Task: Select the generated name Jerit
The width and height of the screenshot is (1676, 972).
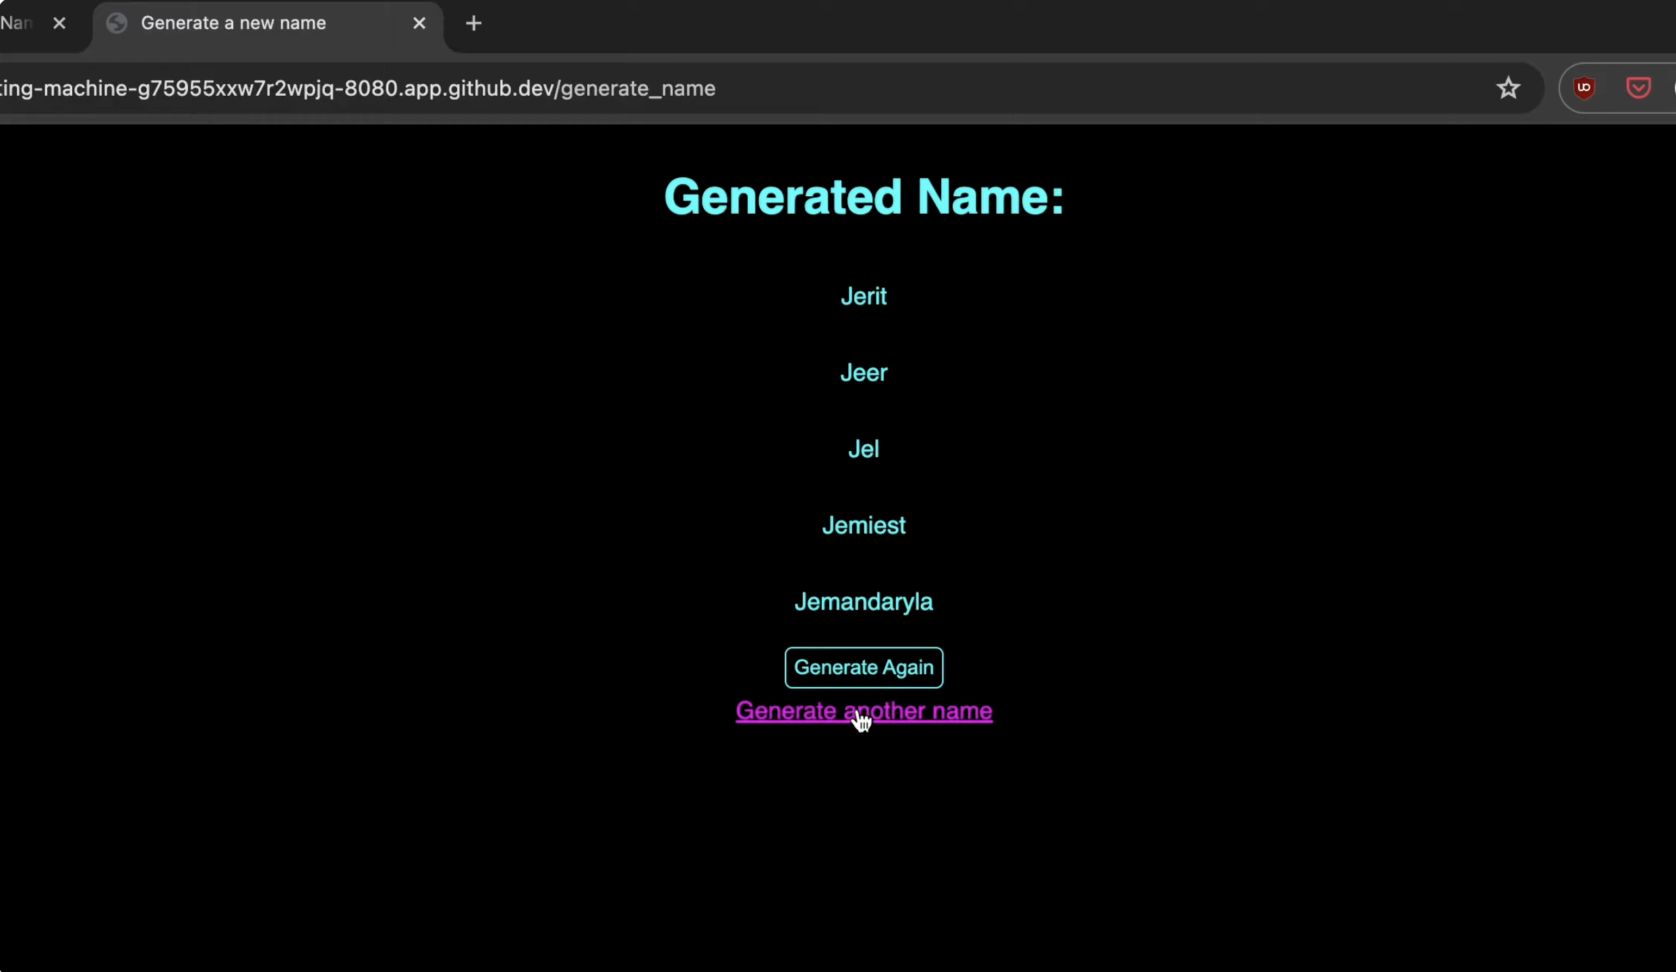Action: (x=864, y=296)
